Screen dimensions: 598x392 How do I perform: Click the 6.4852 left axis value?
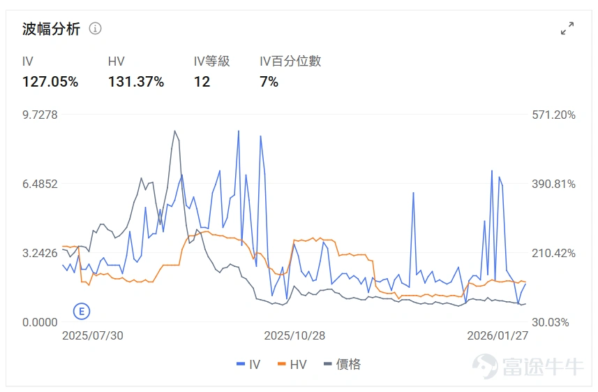coord(40,184)
